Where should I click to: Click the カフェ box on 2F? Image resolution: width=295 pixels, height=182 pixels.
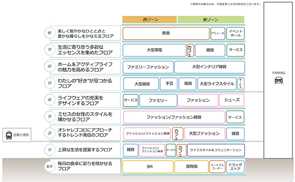click(178, 134)
